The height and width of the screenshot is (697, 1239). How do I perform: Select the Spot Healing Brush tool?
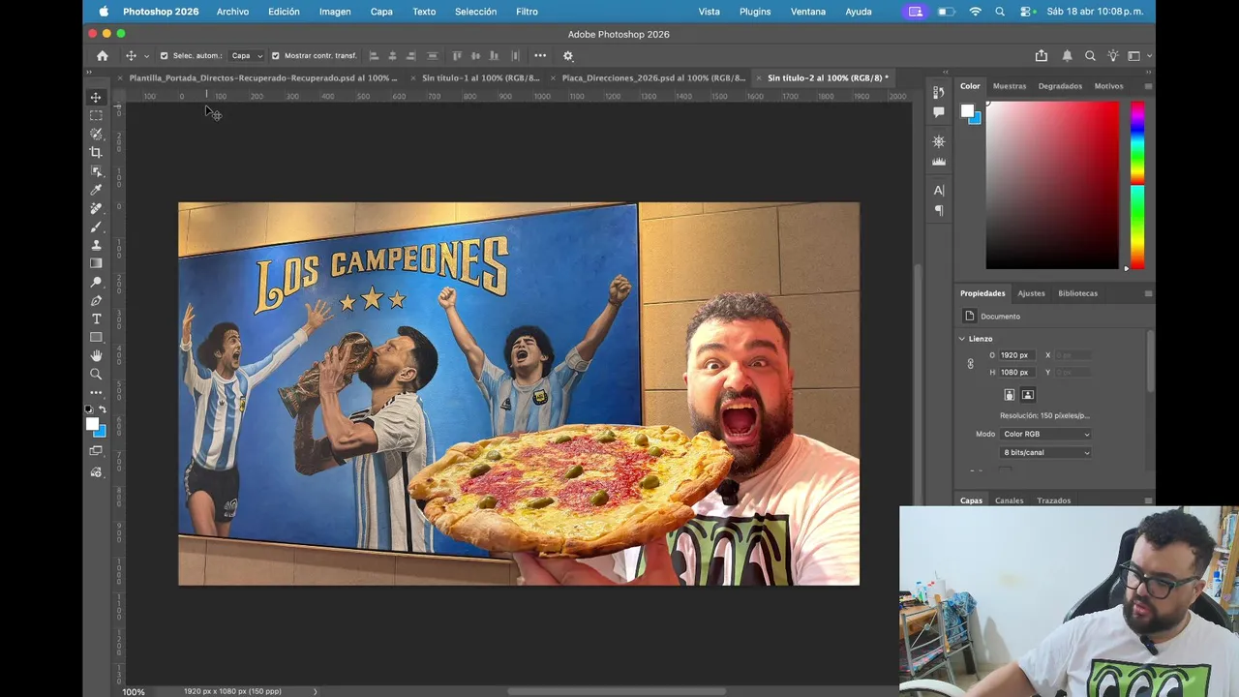click(96, 208)
